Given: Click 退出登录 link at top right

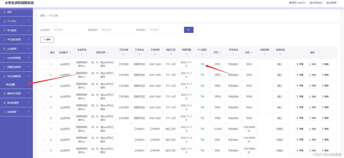Looking at the screenshot, I should (331, 3).
